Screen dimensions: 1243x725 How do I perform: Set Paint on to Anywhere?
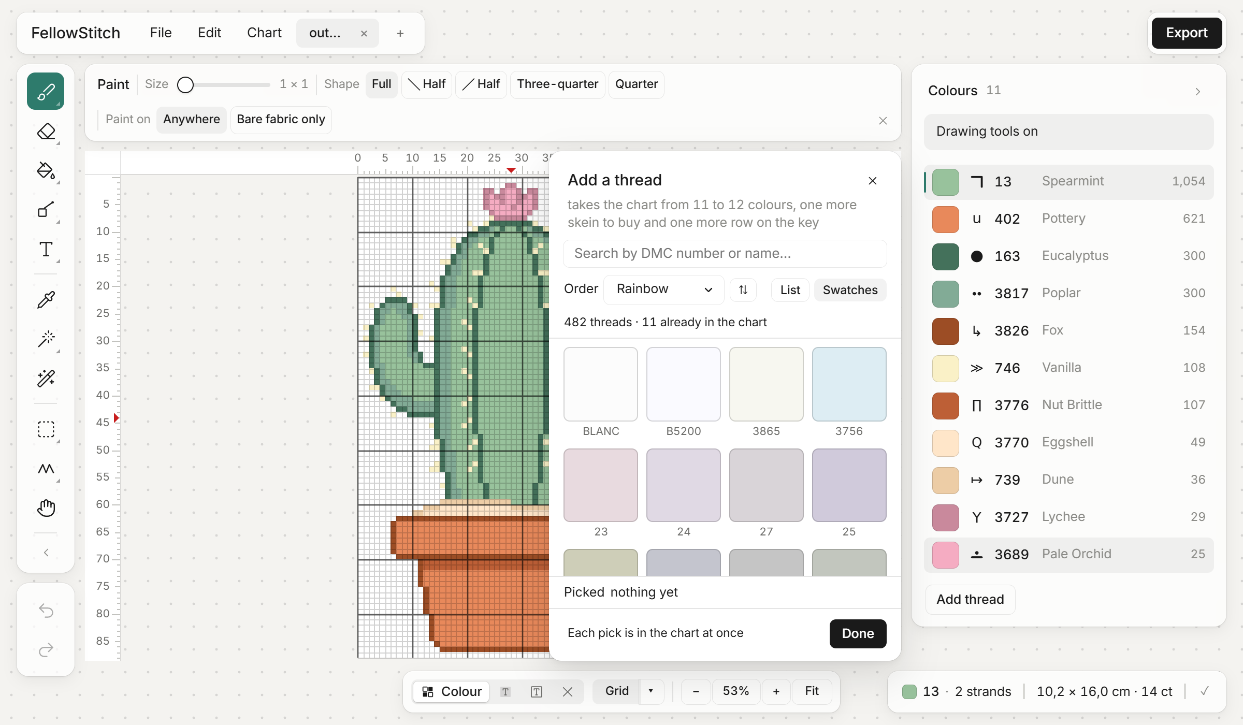[x=191, y=120]
